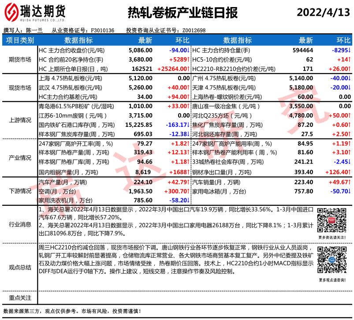The width and height of the screenshot is (354, 320).
Task: Click the 上游情况 category label
Action: (x=20, y=120)
